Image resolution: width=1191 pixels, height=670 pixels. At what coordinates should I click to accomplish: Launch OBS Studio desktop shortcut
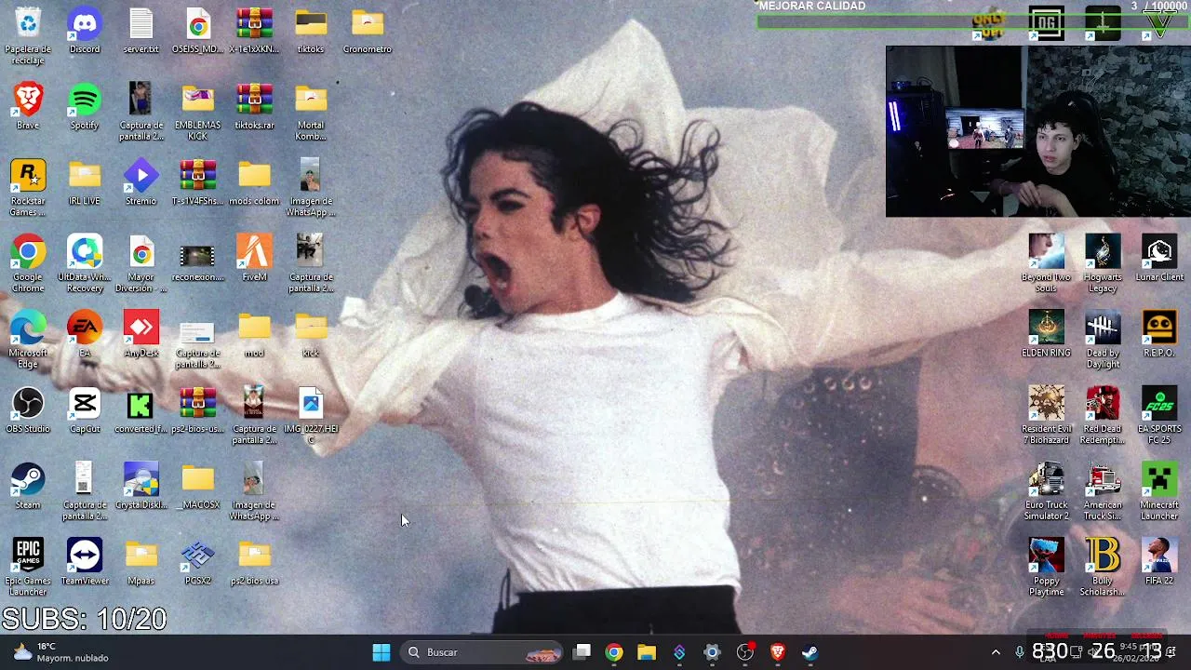[x=28, y=410]
